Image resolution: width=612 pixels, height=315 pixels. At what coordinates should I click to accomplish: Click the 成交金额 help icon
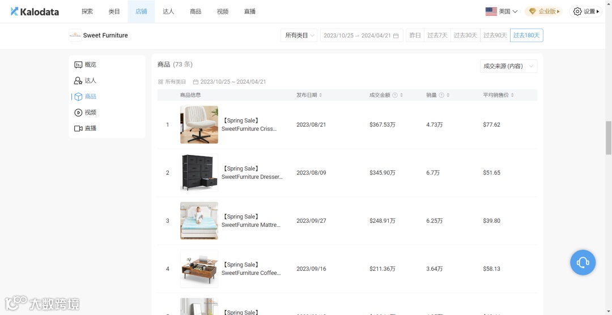[395, 95]
